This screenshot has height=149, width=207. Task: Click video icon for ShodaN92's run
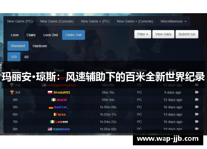point(197,92)
